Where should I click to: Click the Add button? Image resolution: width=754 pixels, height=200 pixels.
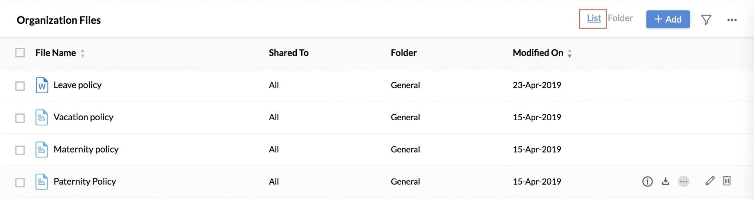pos(668,19)
